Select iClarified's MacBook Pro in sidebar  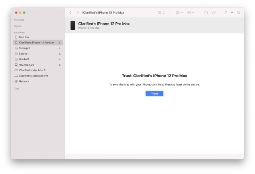tap(33, 76)
